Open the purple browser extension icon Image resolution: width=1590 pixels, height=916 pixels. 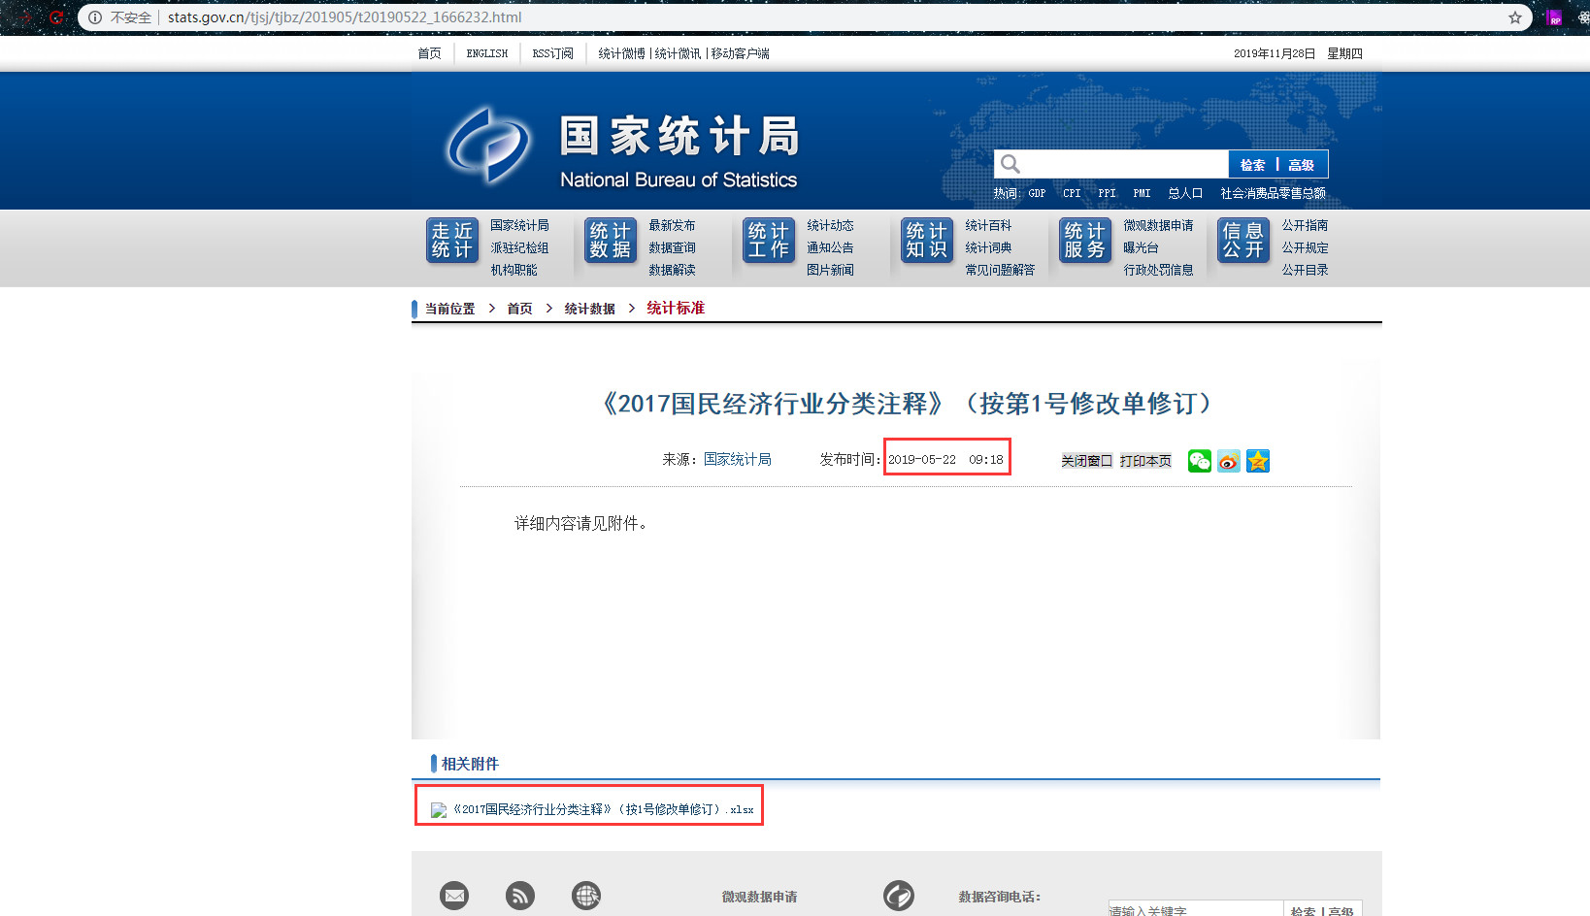tap(1555, 17)
